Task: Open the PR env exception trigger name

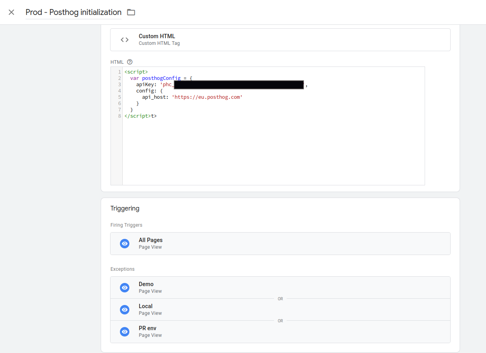Action: tap(147, 328)
